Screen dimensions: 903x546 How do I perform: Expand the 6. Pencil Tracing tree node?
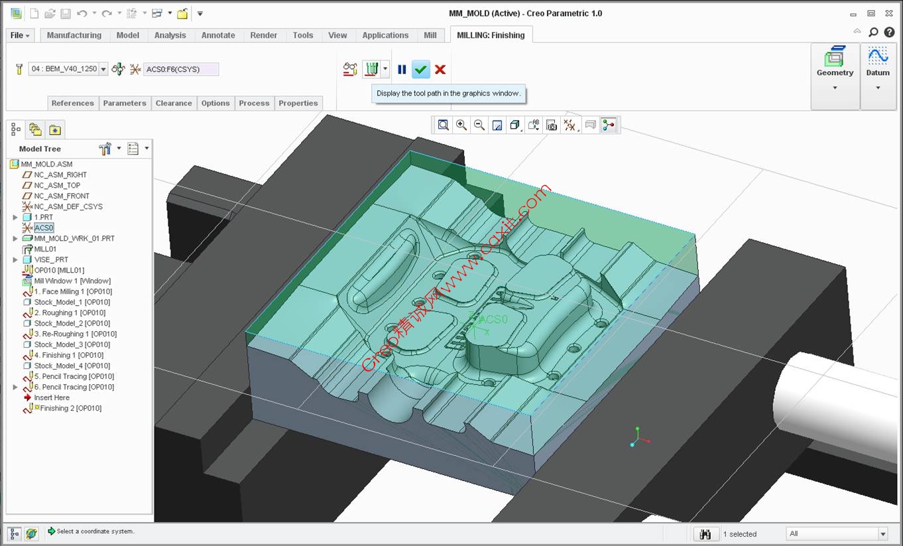(x=15, y=387)
